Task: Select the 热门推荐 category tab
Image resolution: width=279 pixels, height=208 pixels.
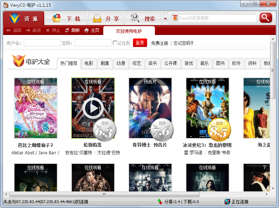Action: point(69,64)
